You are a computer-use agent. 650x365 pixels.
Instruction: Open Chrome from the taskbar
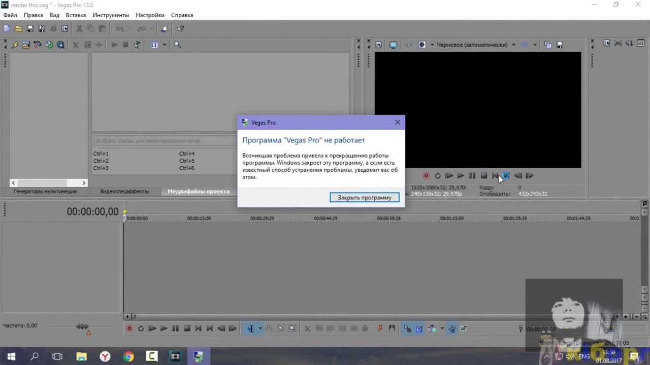point(128,356)
